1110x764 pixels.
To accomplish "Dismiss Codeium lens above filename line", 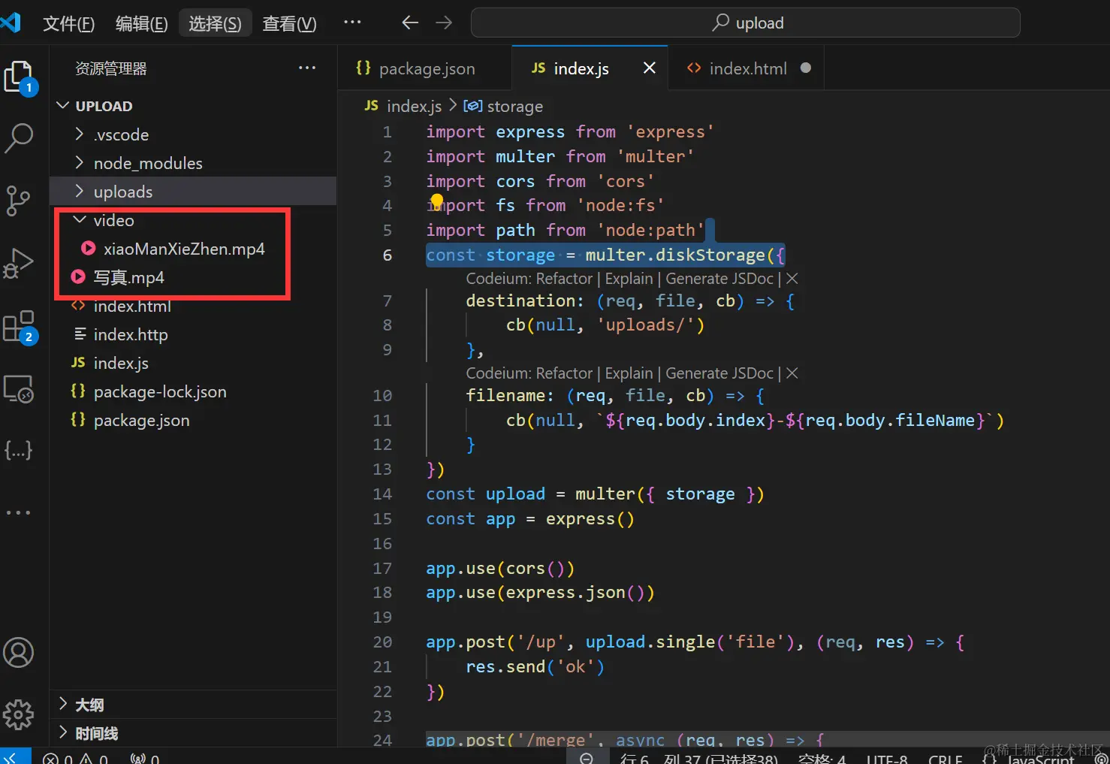I will click(x=792, y=373).
